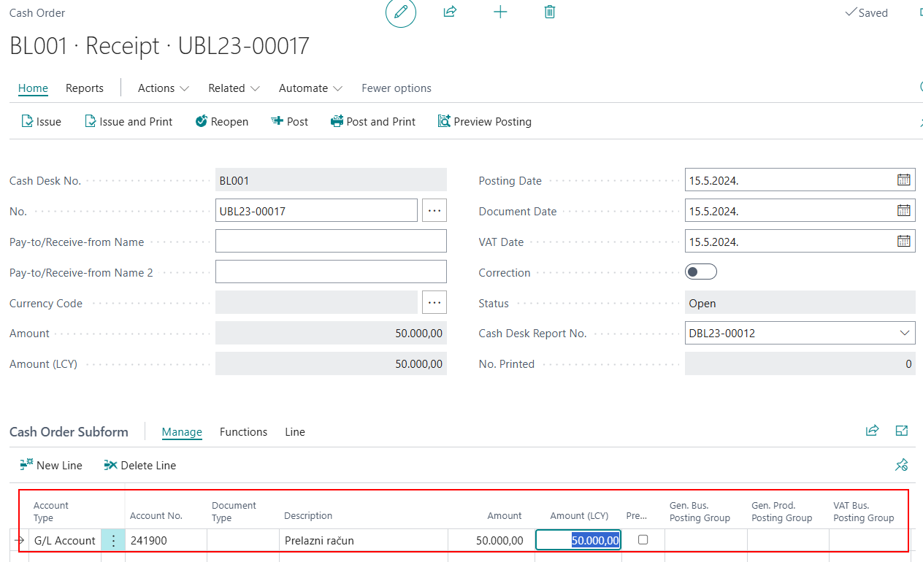Switch to Line tab in subform
Viewport: 923px width, 562px height.
pos(295,431)
